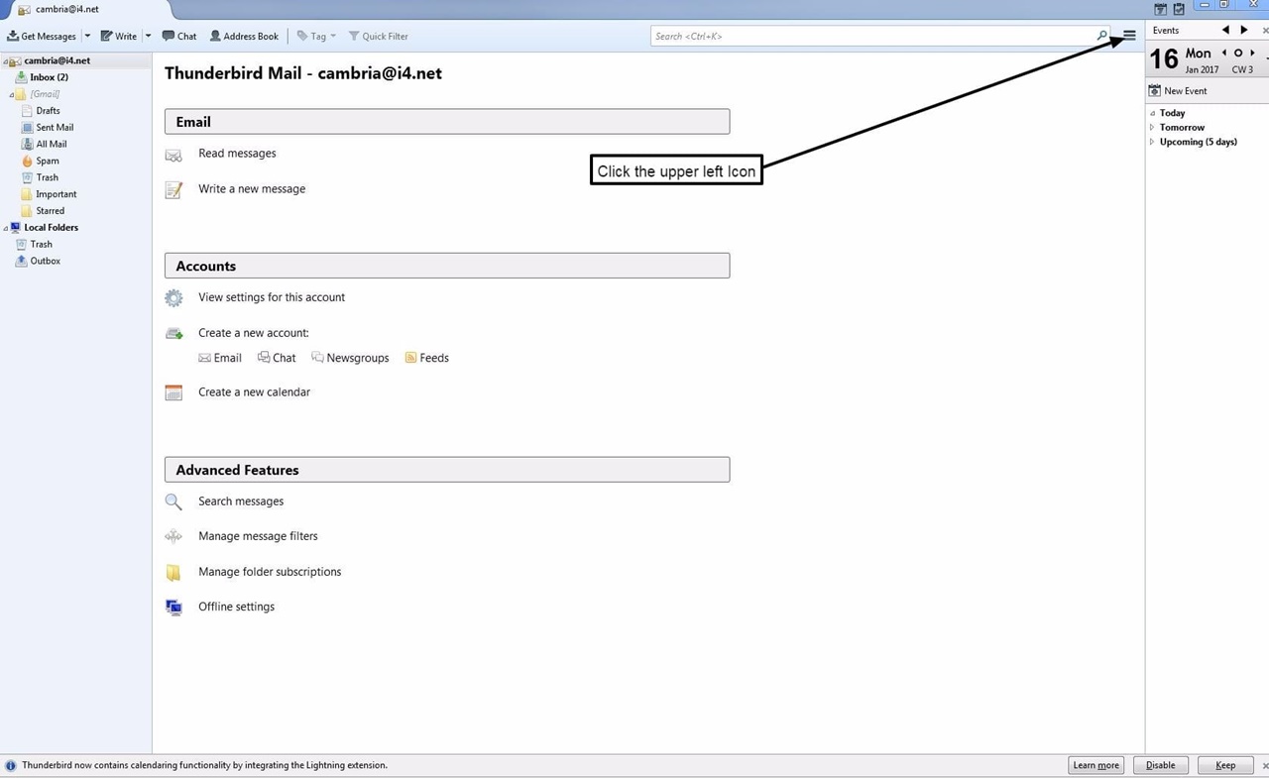The width and height of the screenshot is (1269, 778).
Task: Click Get Messages toolbar button
Action: [x=42, y=36]
